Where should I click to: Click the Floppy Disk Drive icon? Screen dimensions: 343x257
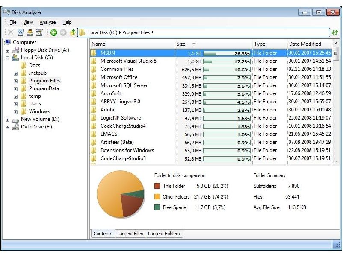click(15, 50)
